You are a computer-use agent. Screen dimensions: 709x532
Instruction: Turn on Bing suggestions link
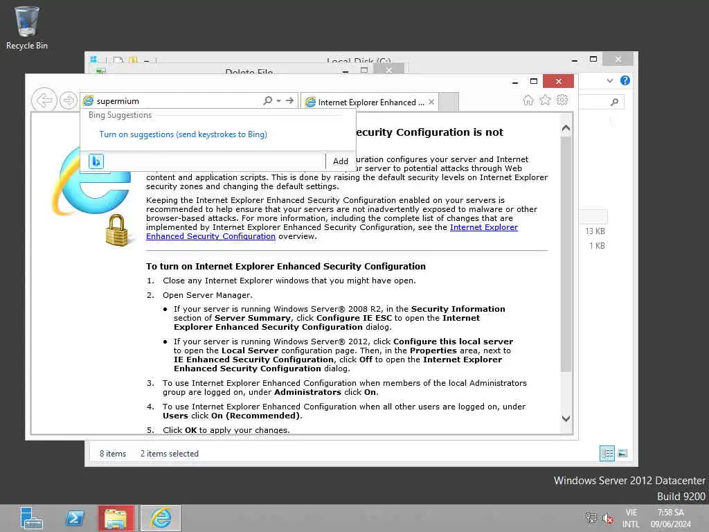[x=183, y=134]
